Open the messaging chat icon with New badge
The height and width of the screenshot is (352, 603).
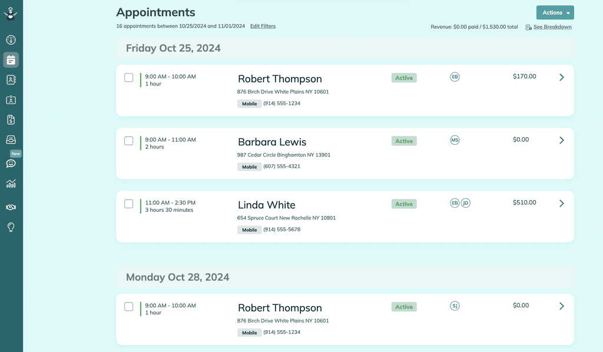[x=11, y=163]
